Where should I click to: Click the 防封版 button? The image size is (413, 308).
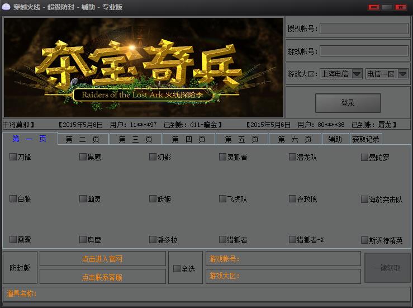[x=20, y=268]
